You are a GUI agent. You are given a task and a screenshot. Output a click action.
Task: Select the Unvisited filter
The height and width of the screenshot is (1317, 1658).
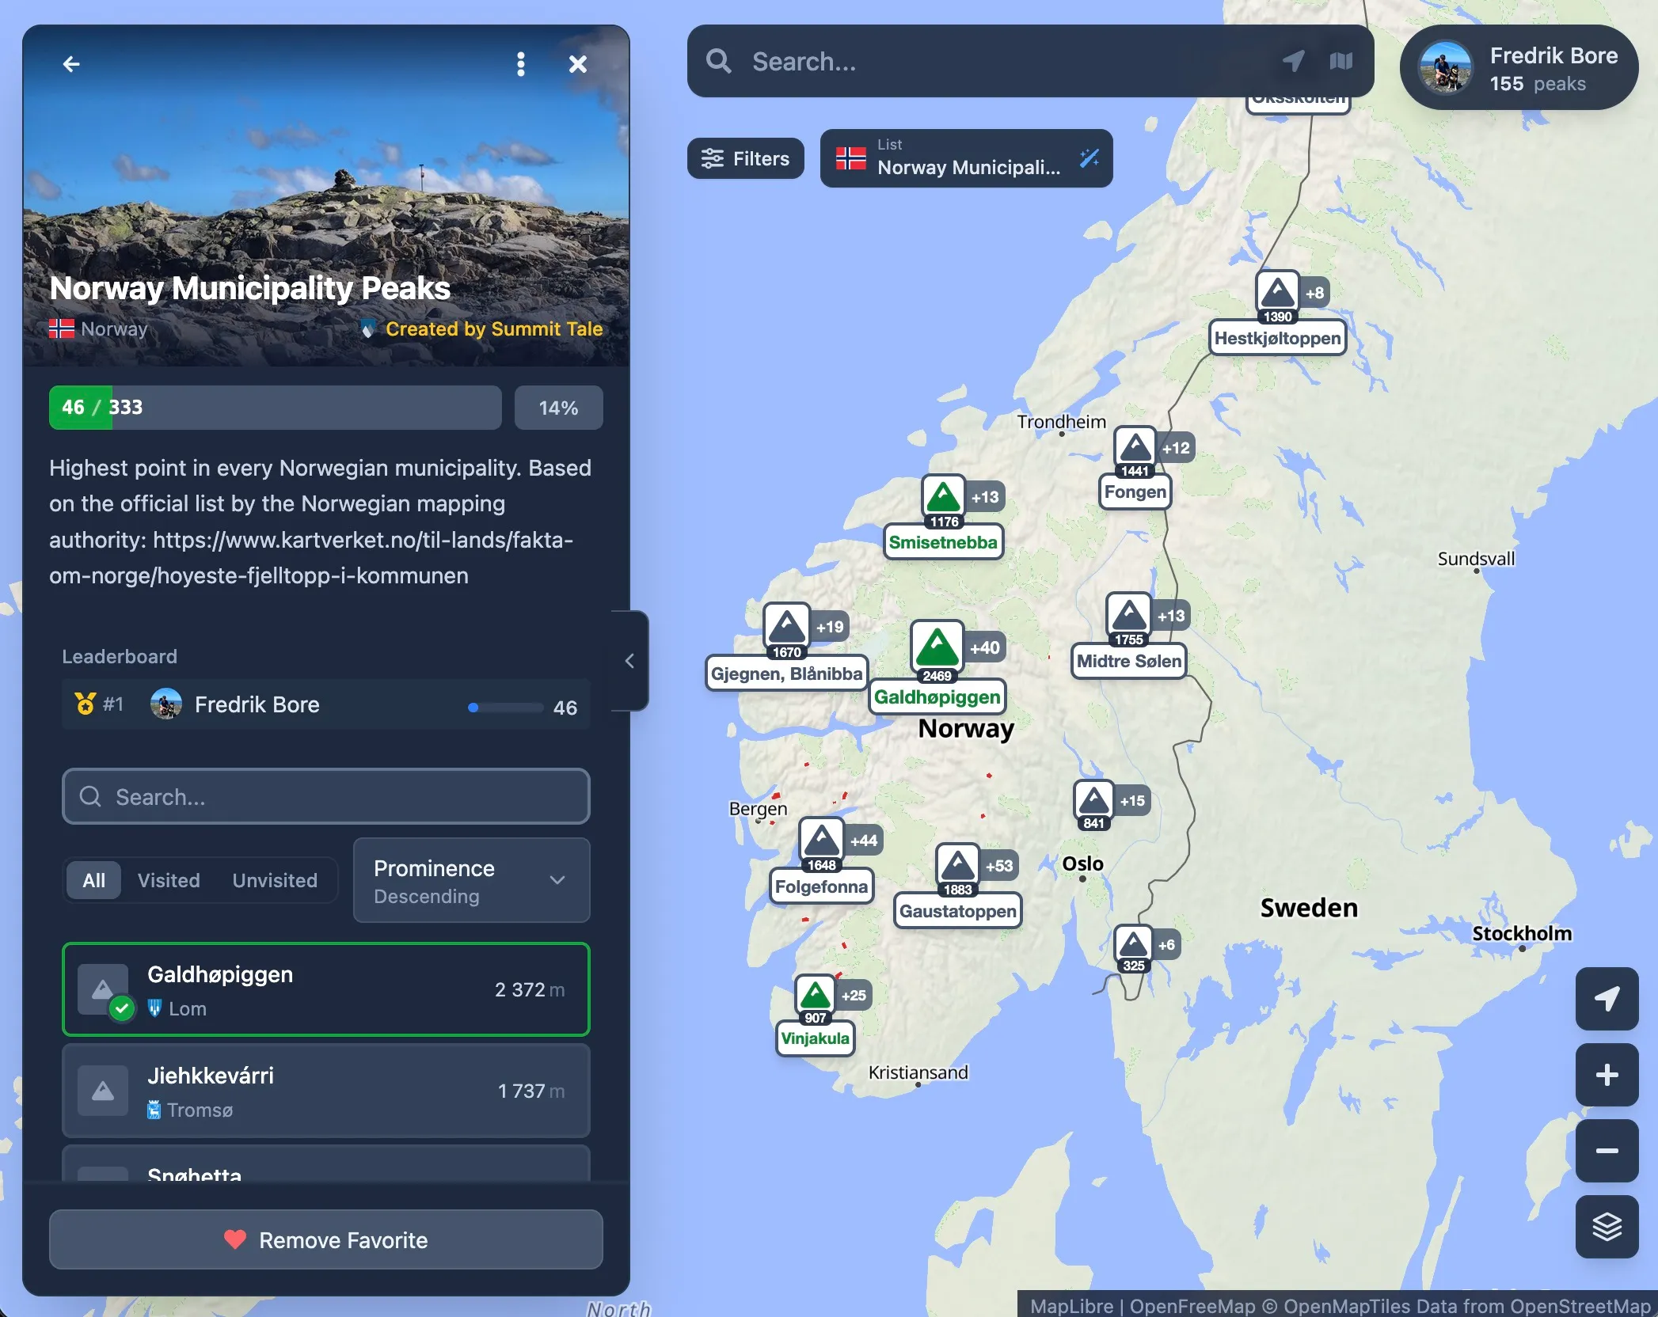[x=275, y=880]
